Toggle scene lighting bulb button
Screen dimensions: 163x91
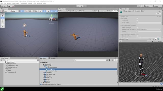tap(44, 11)
